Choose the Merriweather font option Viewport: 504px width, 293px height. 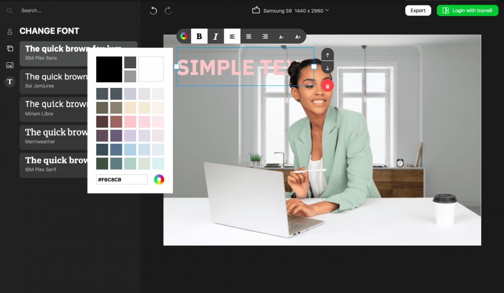55,136
